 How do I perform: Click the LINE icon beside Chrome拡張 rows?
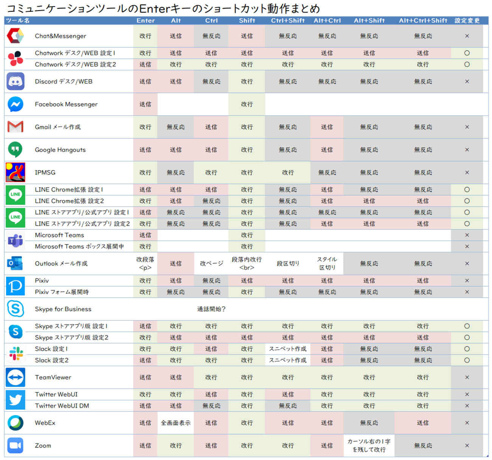click(x=16, y=195)
